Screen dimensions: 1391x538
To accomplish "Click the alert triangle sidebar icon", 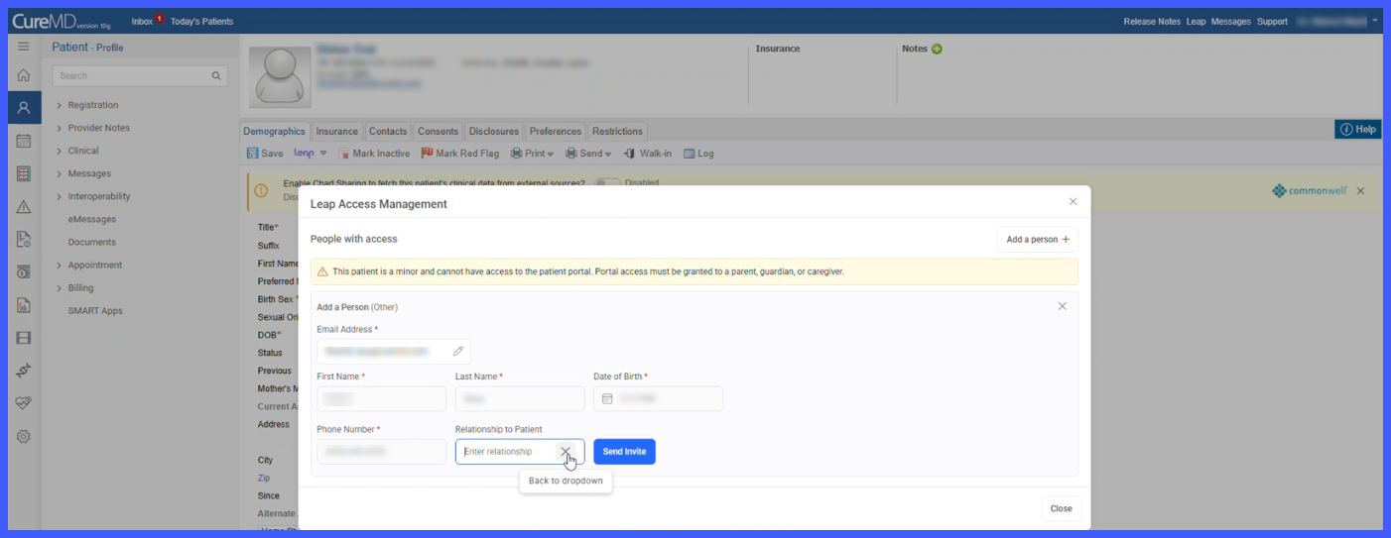I will (24, 207).
